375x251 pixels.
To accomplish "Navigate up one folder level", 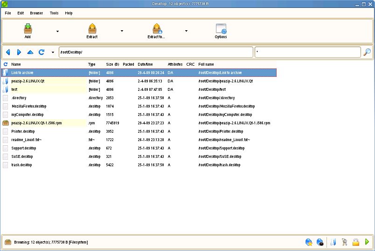I will (30, 52).
